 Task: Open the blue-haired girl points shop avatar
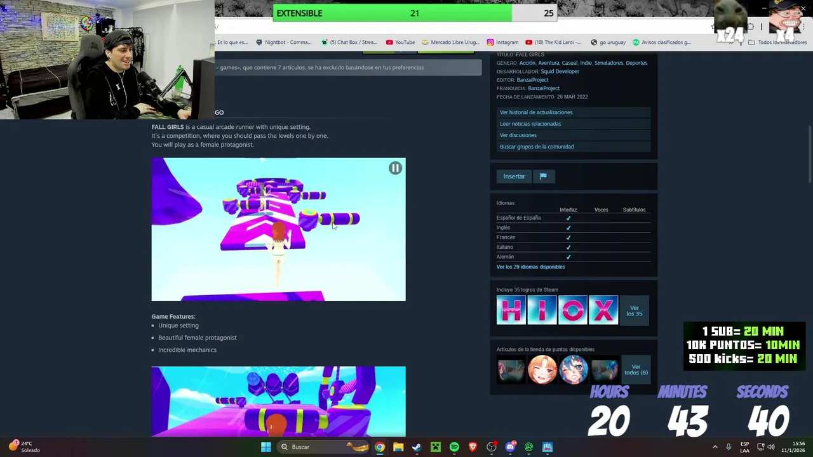click(x=572, y=369)
